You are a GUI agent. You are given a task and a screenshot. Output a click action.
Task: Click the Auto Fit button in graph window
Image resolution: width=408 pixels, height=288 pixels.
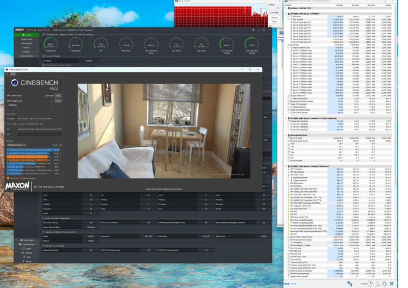(x=274, y=18)
